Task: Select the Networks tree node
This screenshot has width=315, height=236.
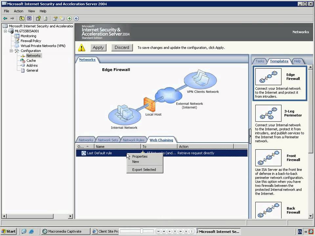Action: (33, 56)
